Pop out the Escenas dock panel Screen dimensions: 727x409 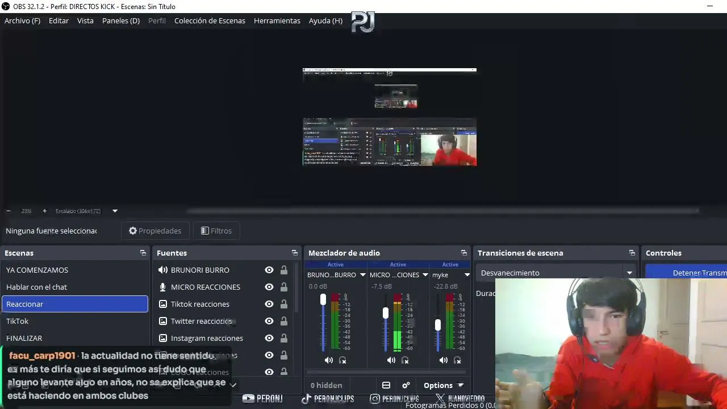(x=143, y=253)
